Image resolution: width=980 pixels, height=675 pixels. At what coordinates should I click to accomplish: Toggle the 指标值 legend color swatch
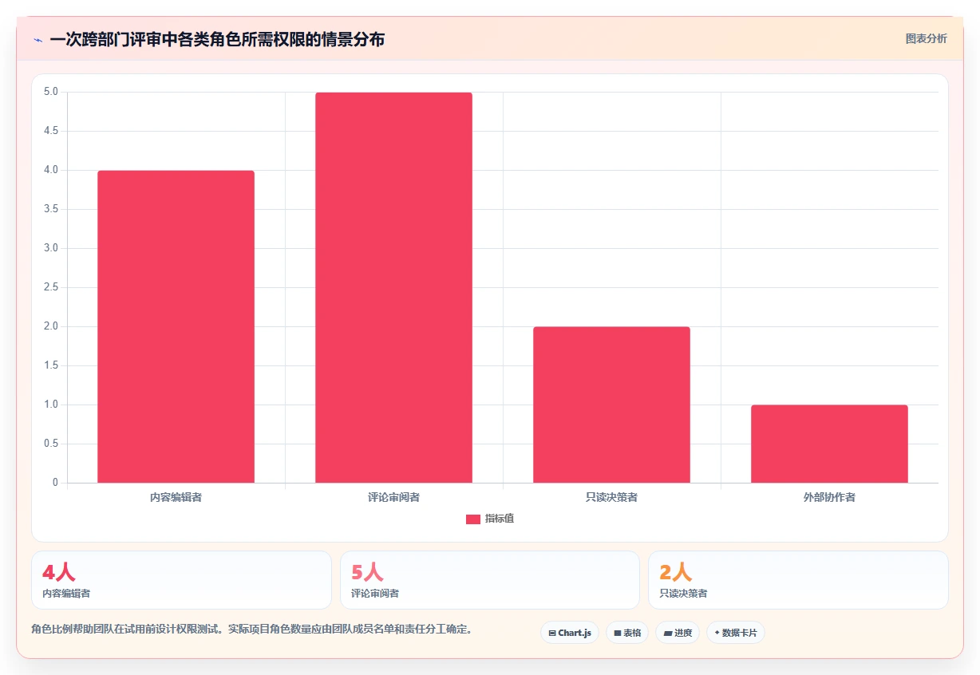[473, 519]
